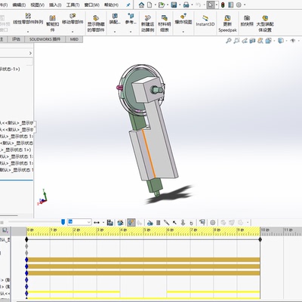302x302 pixels.
Task: Click the Open file folder icon
Action: coord(162,5)
